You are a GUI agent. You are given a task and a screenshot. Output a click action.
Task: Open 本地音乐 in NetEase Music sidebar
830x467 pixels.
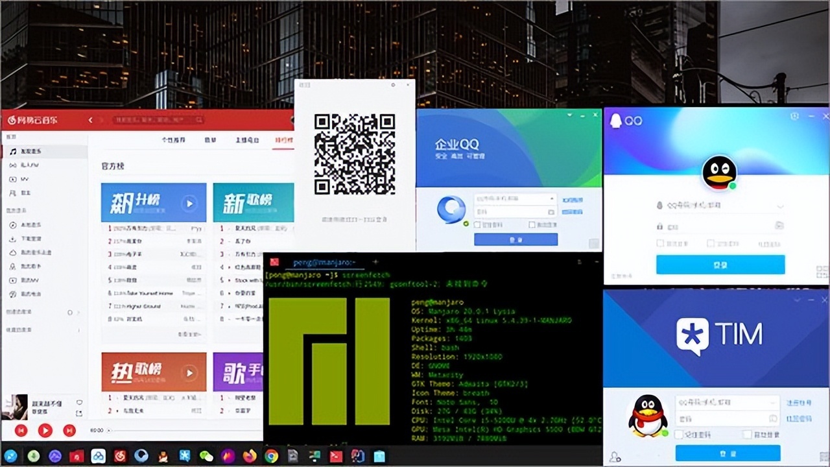(43, 224)
